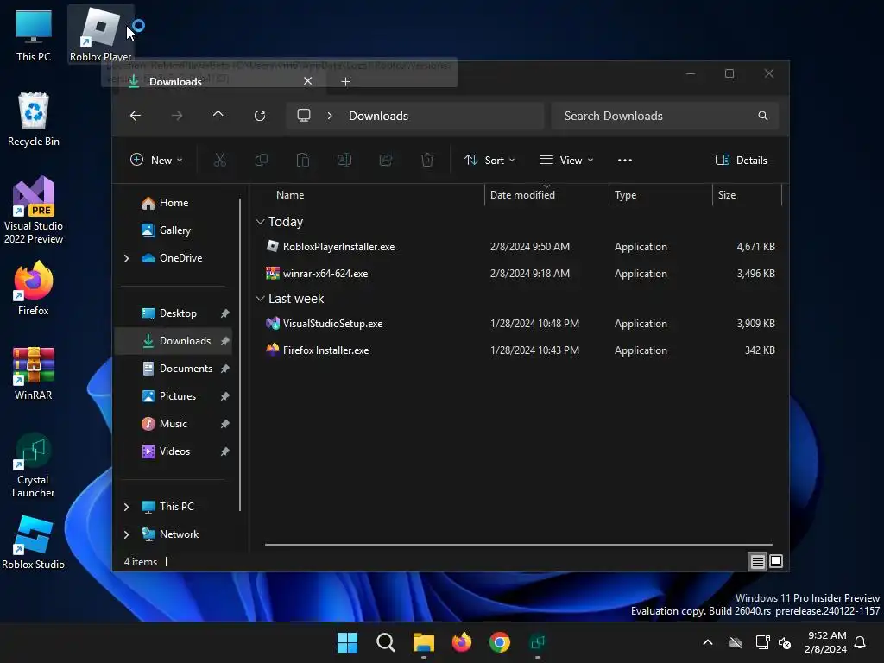The image size is (884, 663).
Task: Select the WinRAR desktop shortcut
Action: point(34,373)
